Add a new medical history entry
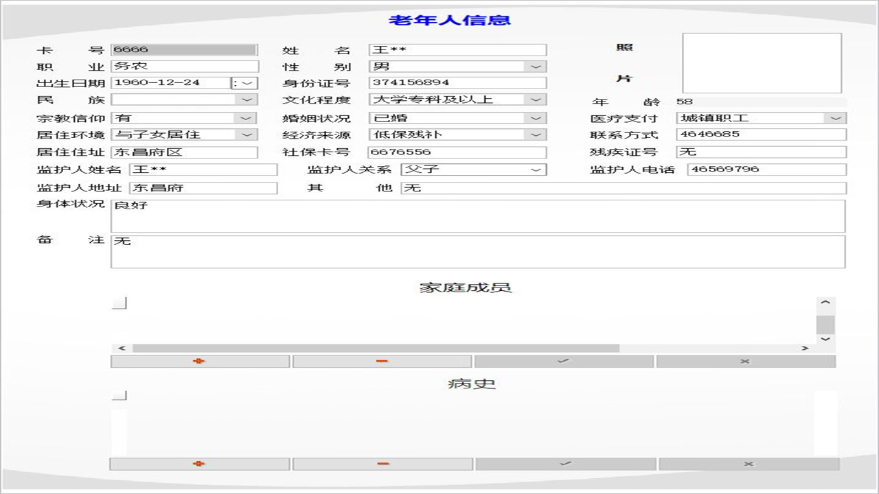 [198, 464]
